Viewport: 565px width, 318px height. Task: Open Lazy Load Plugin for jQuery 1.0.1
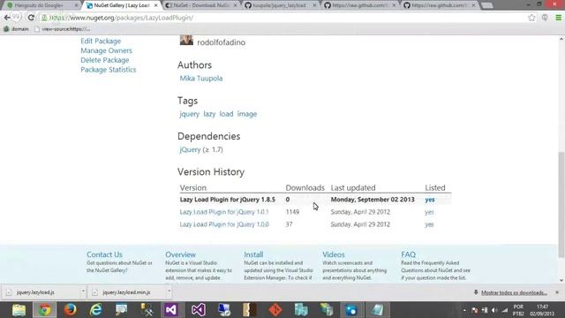click(x=224, y=212)
